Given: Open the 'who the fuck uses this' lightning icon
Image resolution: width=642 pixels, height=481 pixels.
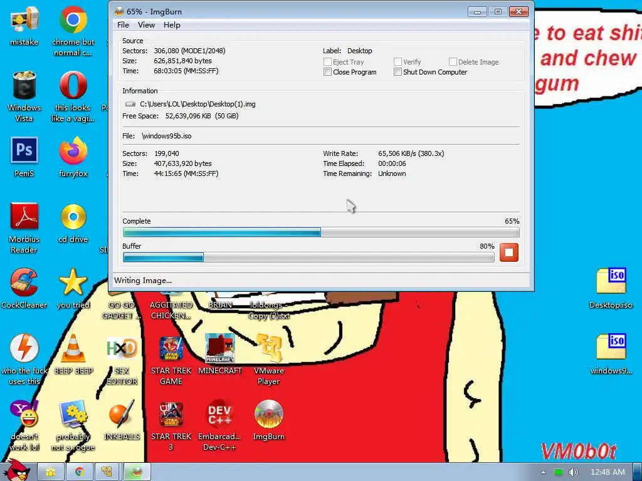Looking at the screenshot, I should pyautogui.click(x=24, y=348).
